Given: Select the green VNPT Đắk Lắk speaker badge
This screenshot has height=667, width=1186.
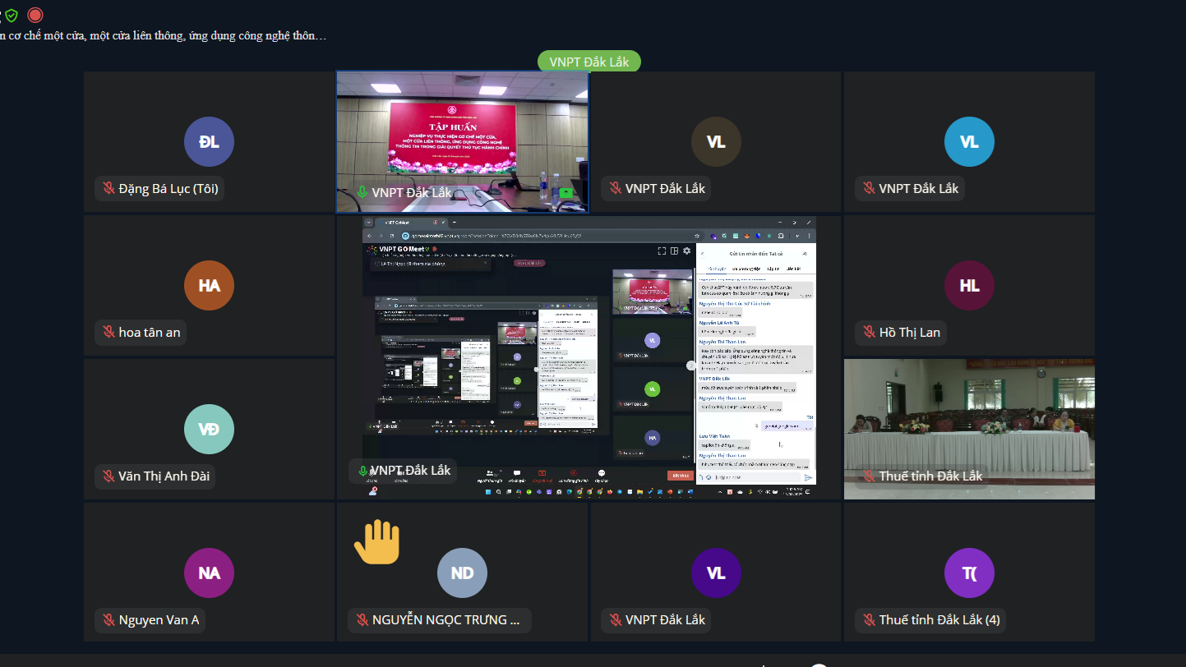Looking at the screenshot, I should tap(588, 62).
